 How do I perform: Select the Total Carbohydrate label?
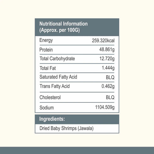[57, 59]
